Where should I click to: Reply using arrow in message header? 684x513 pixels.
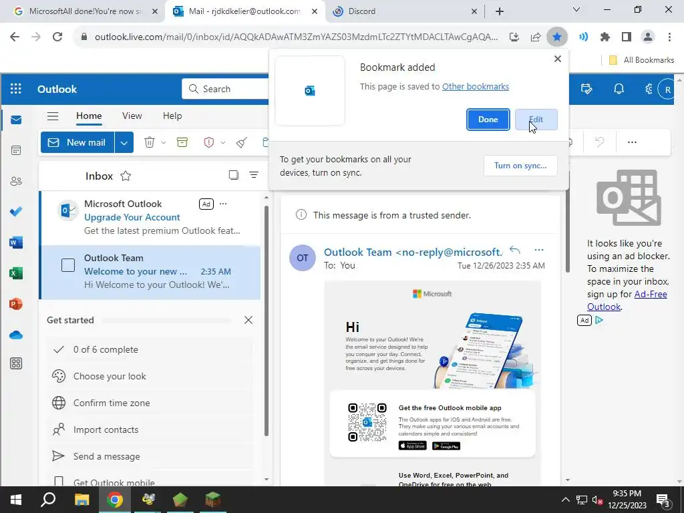(515, 250)
